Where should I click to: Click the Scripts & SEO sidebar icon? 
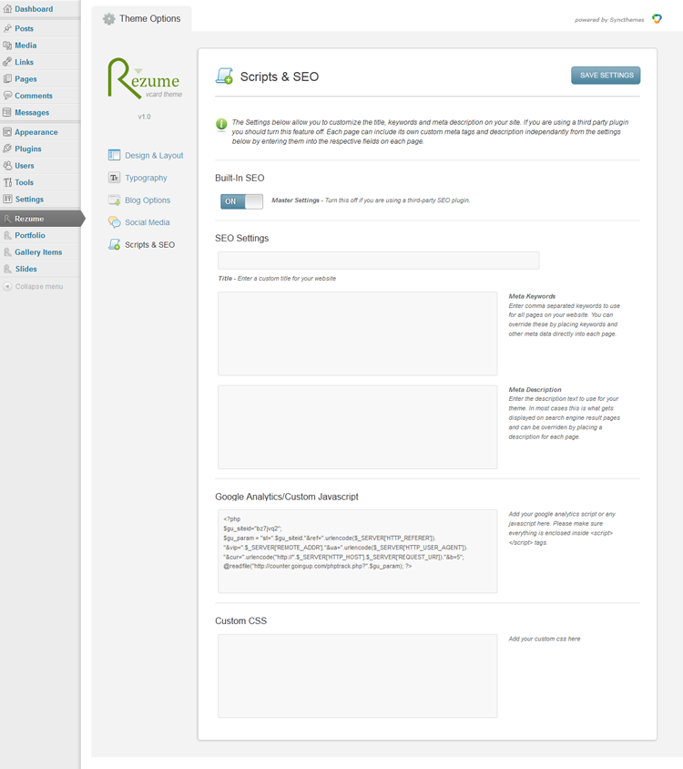[114, 244]
